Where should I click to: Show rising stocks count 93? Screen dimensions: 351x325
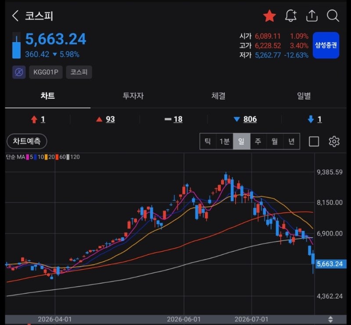pyautogui.click(x=105, y=119)
